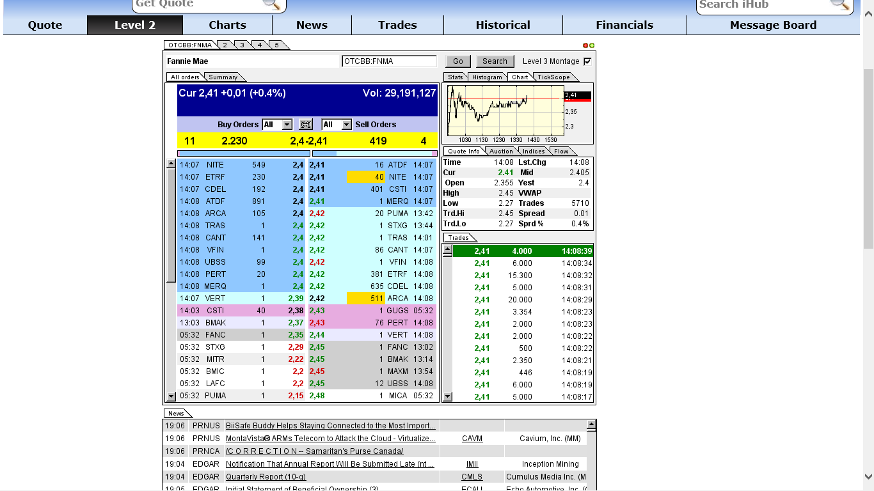
Task: Click the Get Quote magnifier icon
Action: pyautogui.click(x=272, y=3)
